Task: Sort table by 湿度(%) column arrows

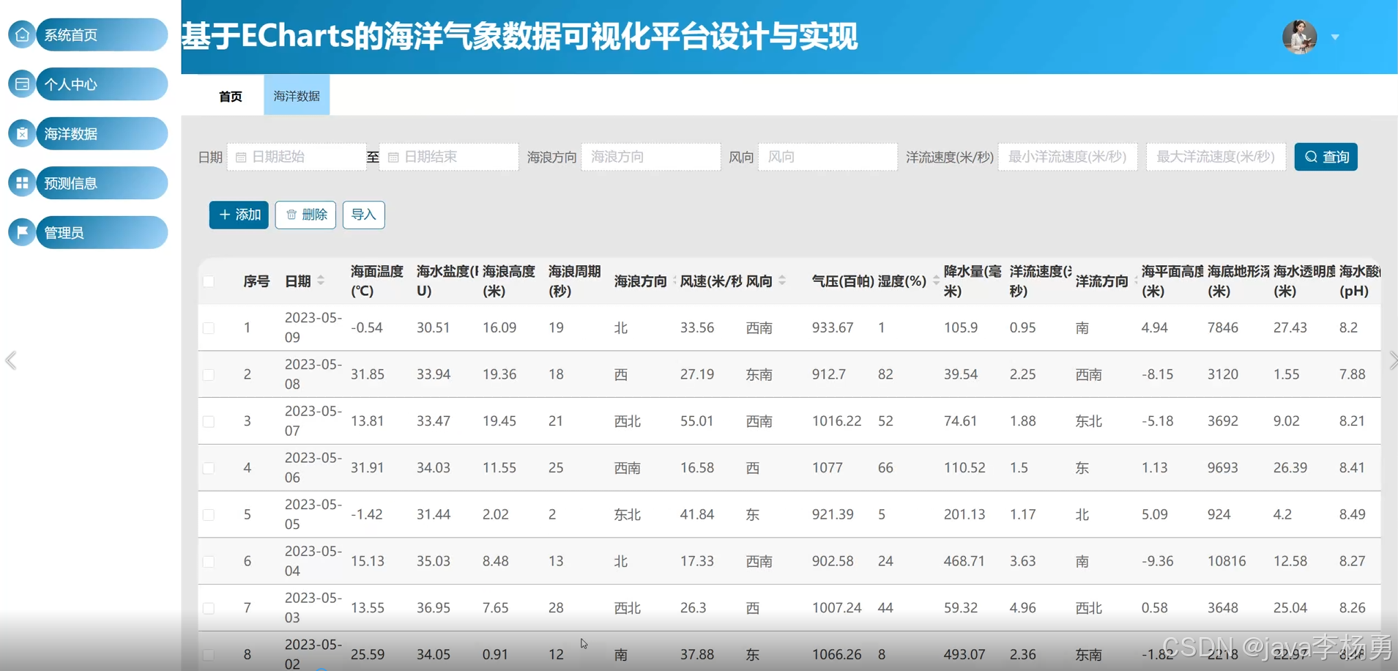Action: 936,281
